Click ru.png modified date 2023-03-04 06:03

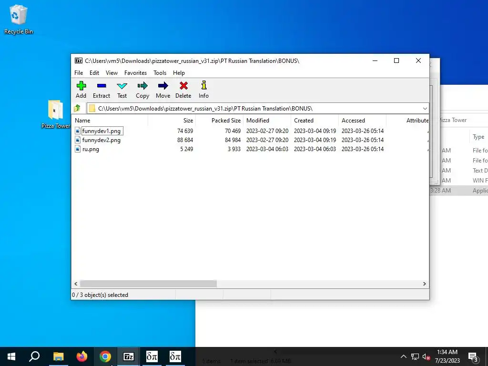pos(267,149)
